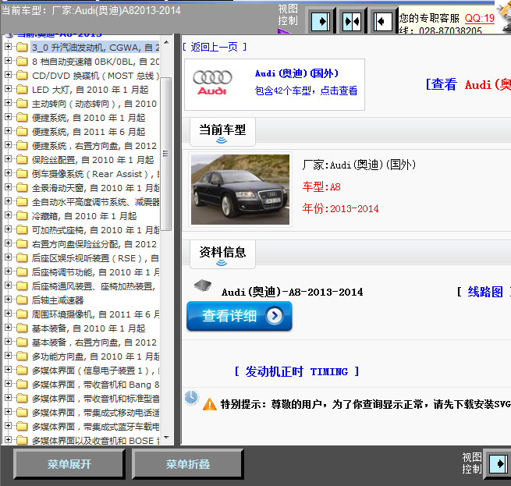Click the 菜单折叠 button
Image resolution: width=511 pixels, height=486 pixels.
point(188,464)
